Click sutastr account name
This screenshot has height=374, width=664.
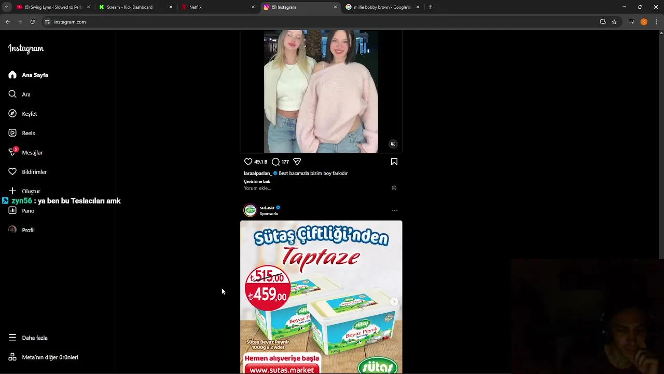pyautogui.click(x=267, y=207)
